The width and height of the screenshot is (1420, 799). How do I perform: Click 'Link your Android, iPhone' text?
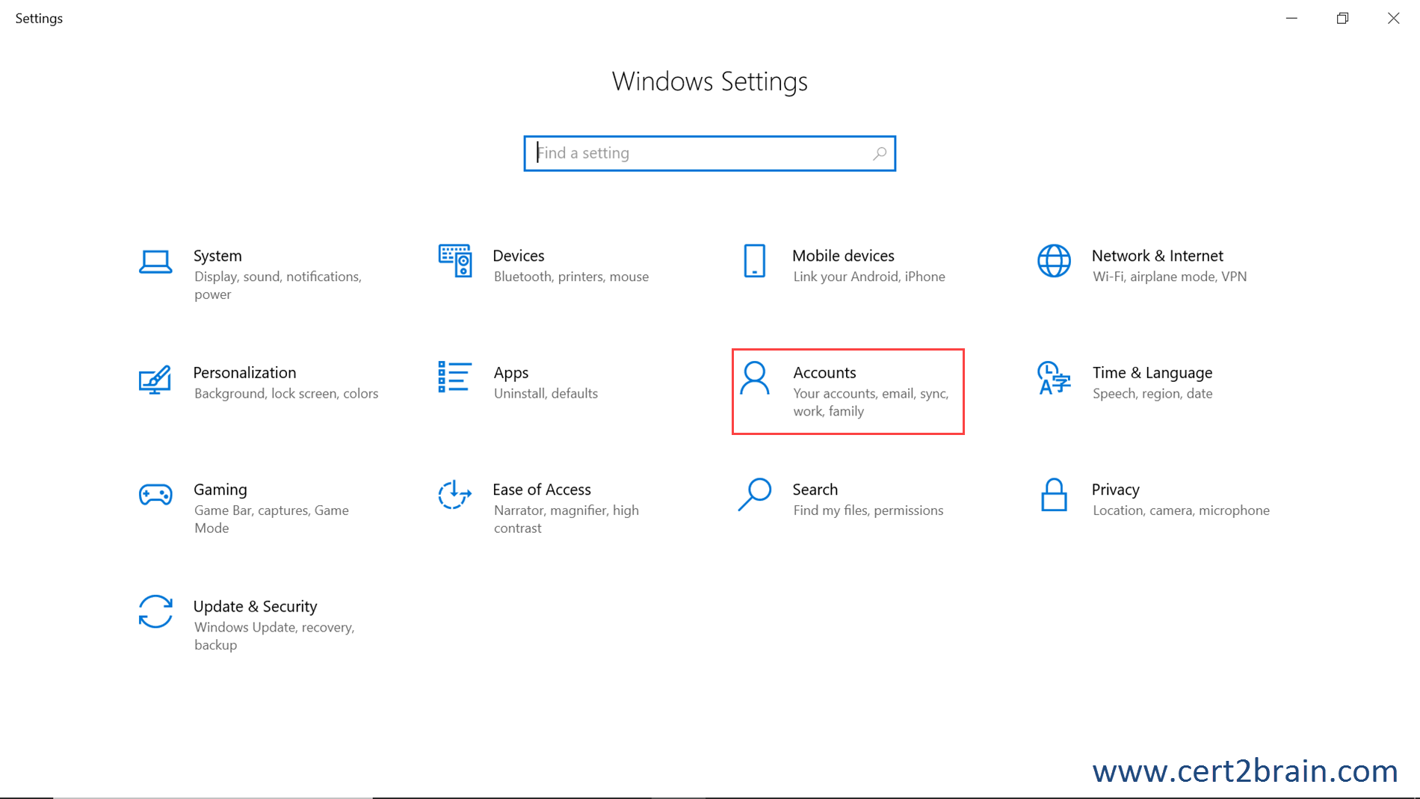pos(869,277)
